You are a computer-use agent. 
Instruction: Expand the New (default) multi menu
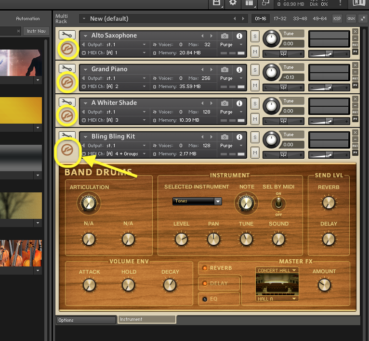click(84, 19)
